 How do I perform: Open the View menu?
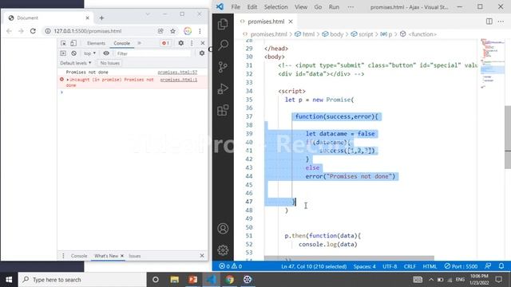coord(301,7)
